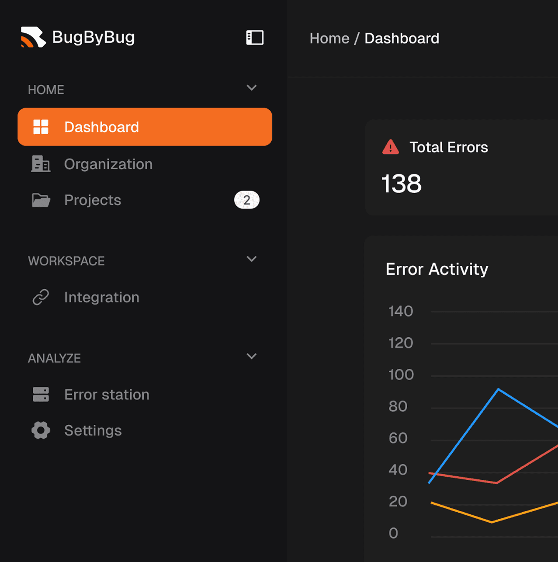Click the 140 y-axis label
The width and height of the screenshot is (558, 562).
pos(401,311)
